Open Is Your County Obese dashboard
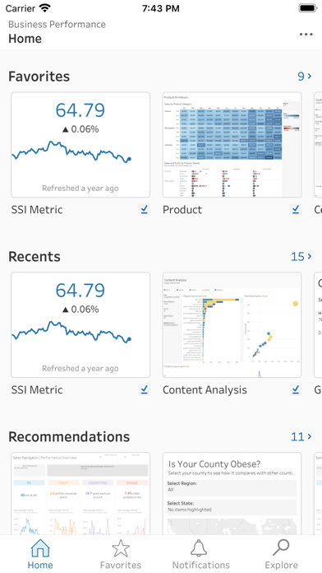322x573 pixels. [x=232, y=494]
